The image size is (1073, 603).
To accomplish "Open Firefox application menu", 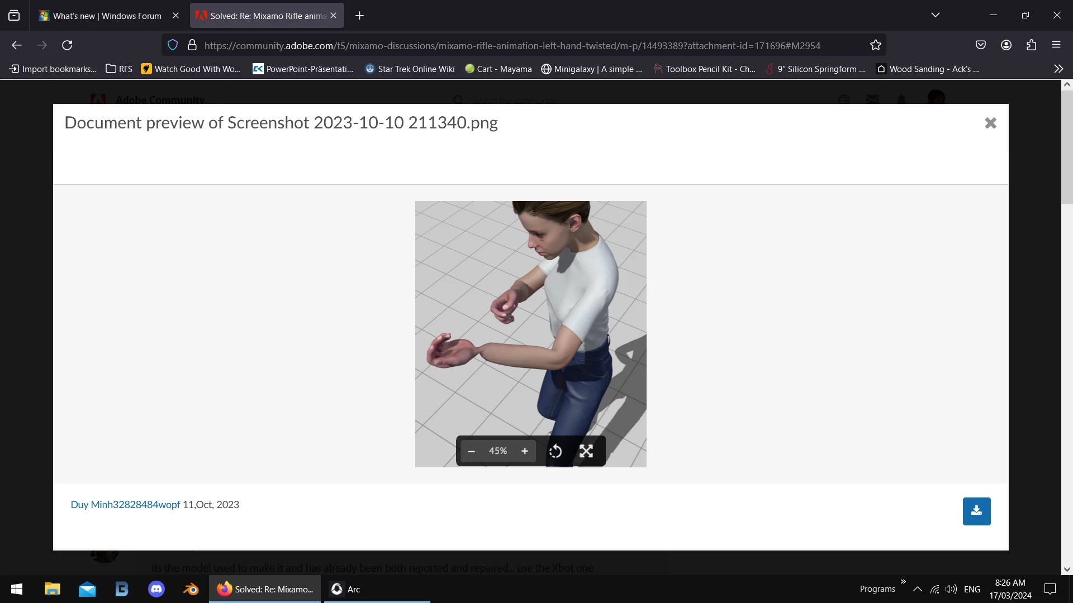I will tap(1056, 45).
